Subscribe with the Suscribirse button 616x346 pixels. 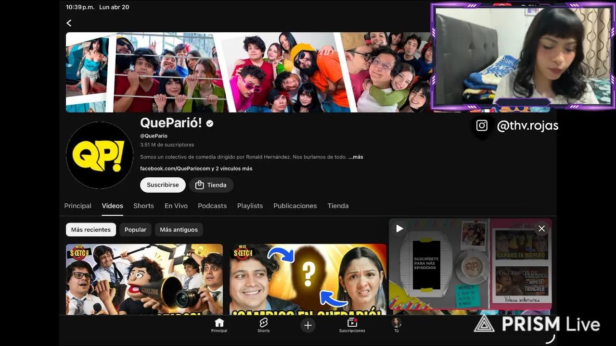pyautogui.click(x=163, y=185)
